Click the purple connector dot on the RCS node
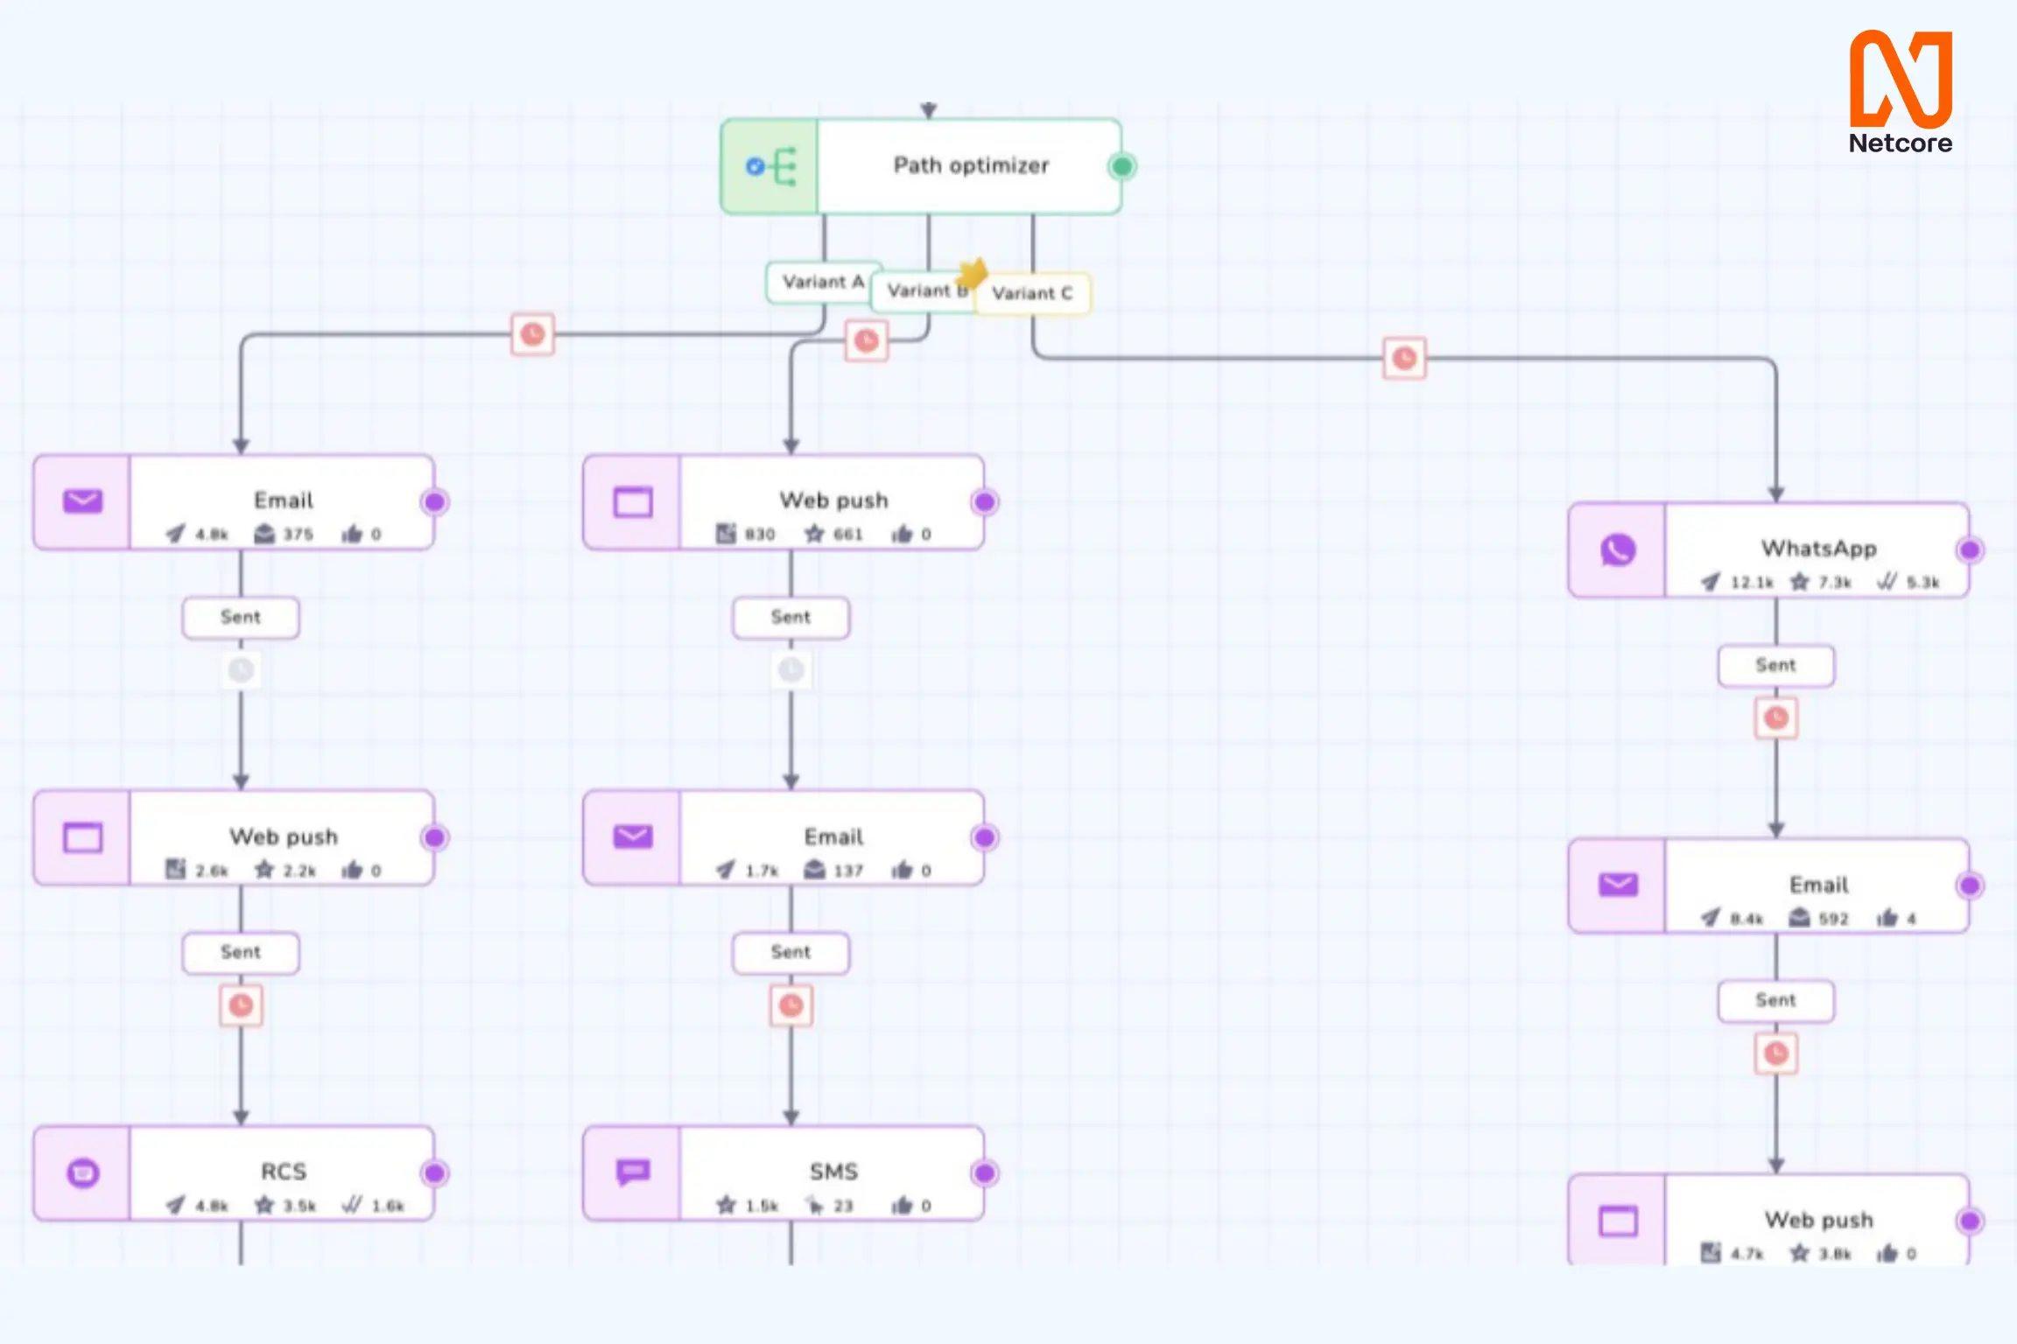Viewport: 2017px width, 1344px height. coord(434,1173)
